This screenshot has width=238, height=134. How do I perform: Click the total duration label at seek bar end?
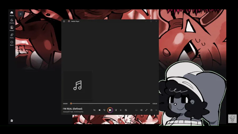155,104
